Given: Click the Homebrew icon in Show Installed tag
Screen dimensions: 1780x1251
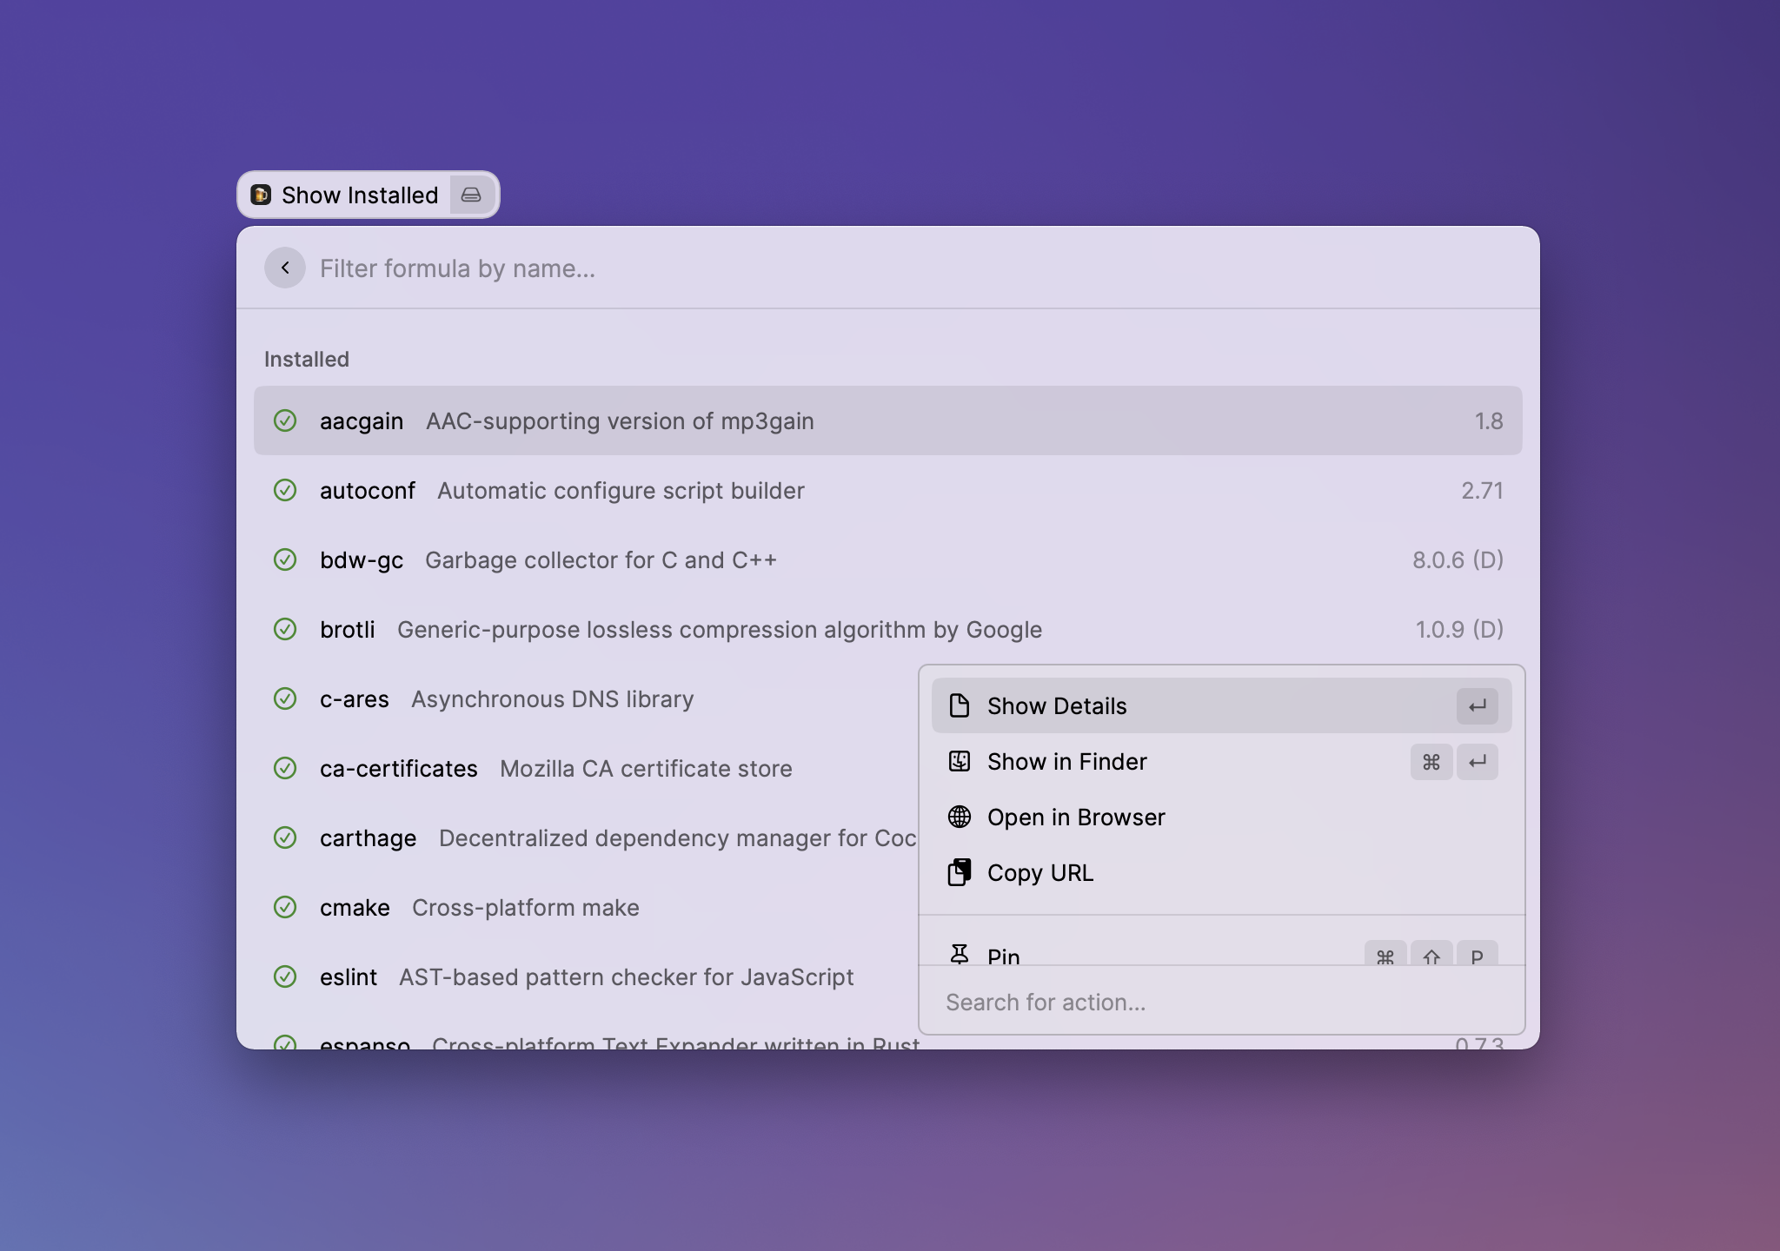Looking at the screenshot, I should click(261, 195).
